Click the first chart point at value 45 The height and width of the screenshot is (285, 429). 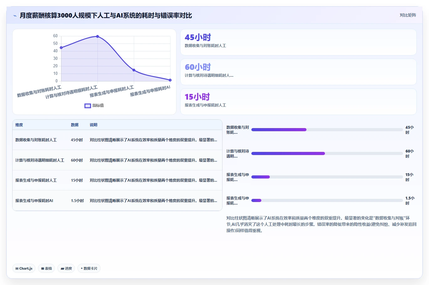(61, 48)
